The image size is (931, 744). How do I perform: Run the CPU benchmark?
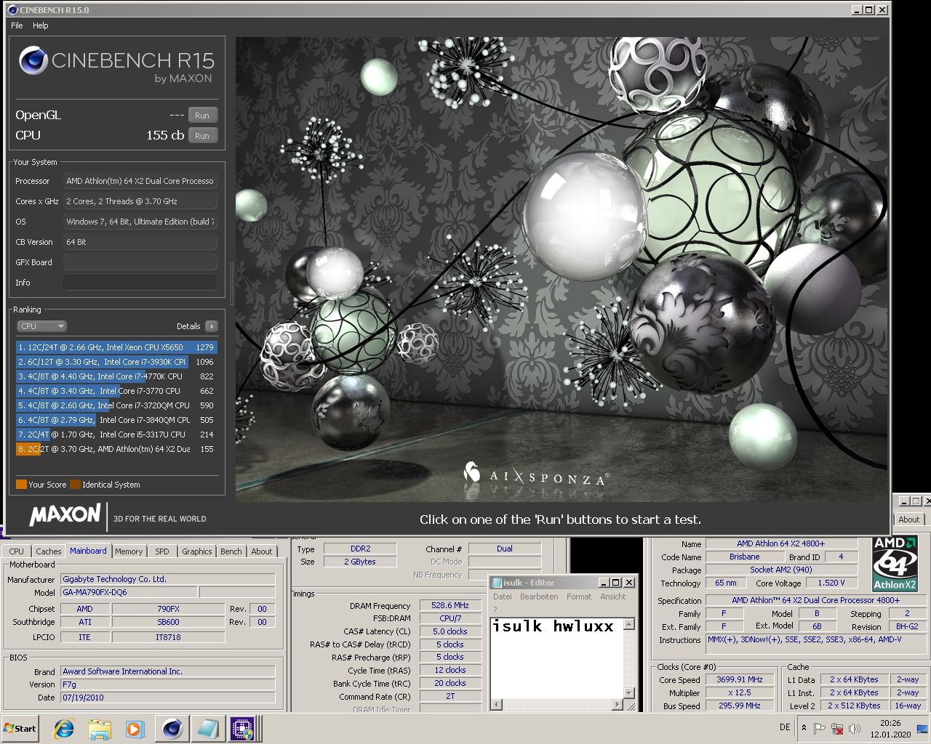click(x=202, y=136)
